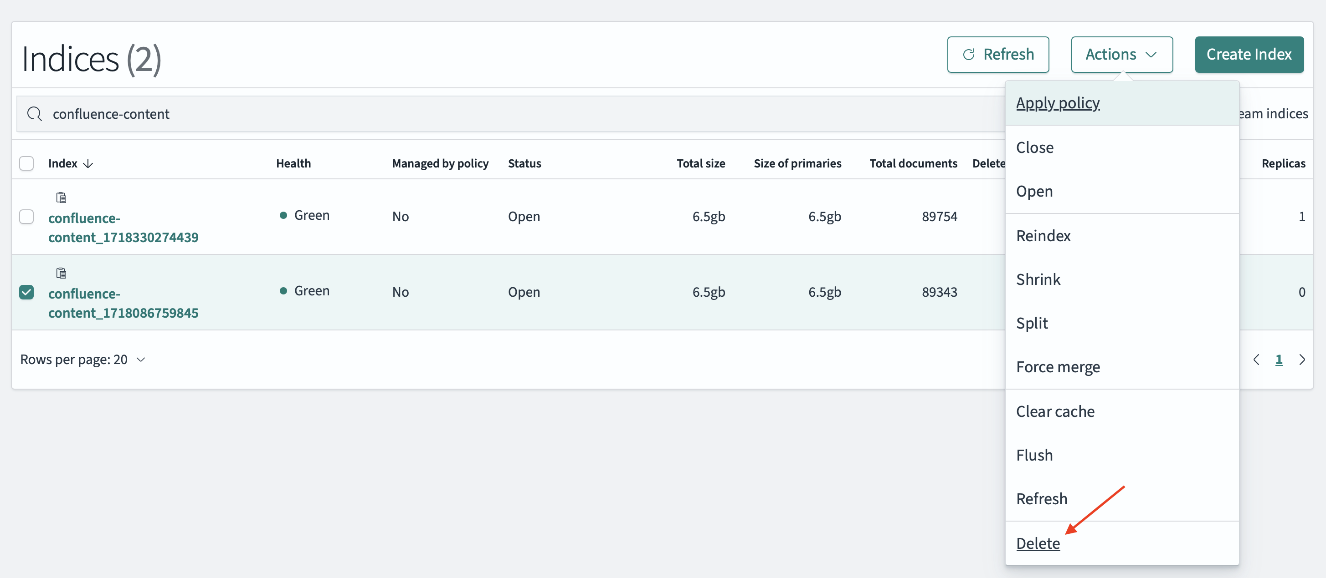
Task: Select Reindex in the Actions menu
Action: pos(1043,235)
